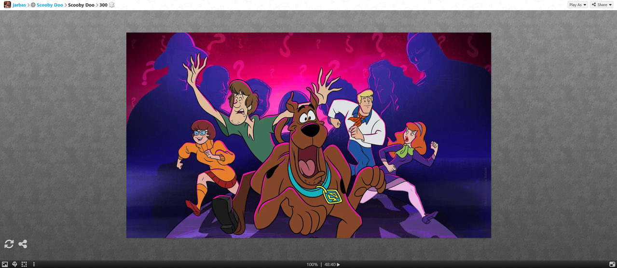Click the 100% completion indicator
Image resolution: width=617 pixels, height=268 pixels.
pyautogui.click(x=312, y=265)
